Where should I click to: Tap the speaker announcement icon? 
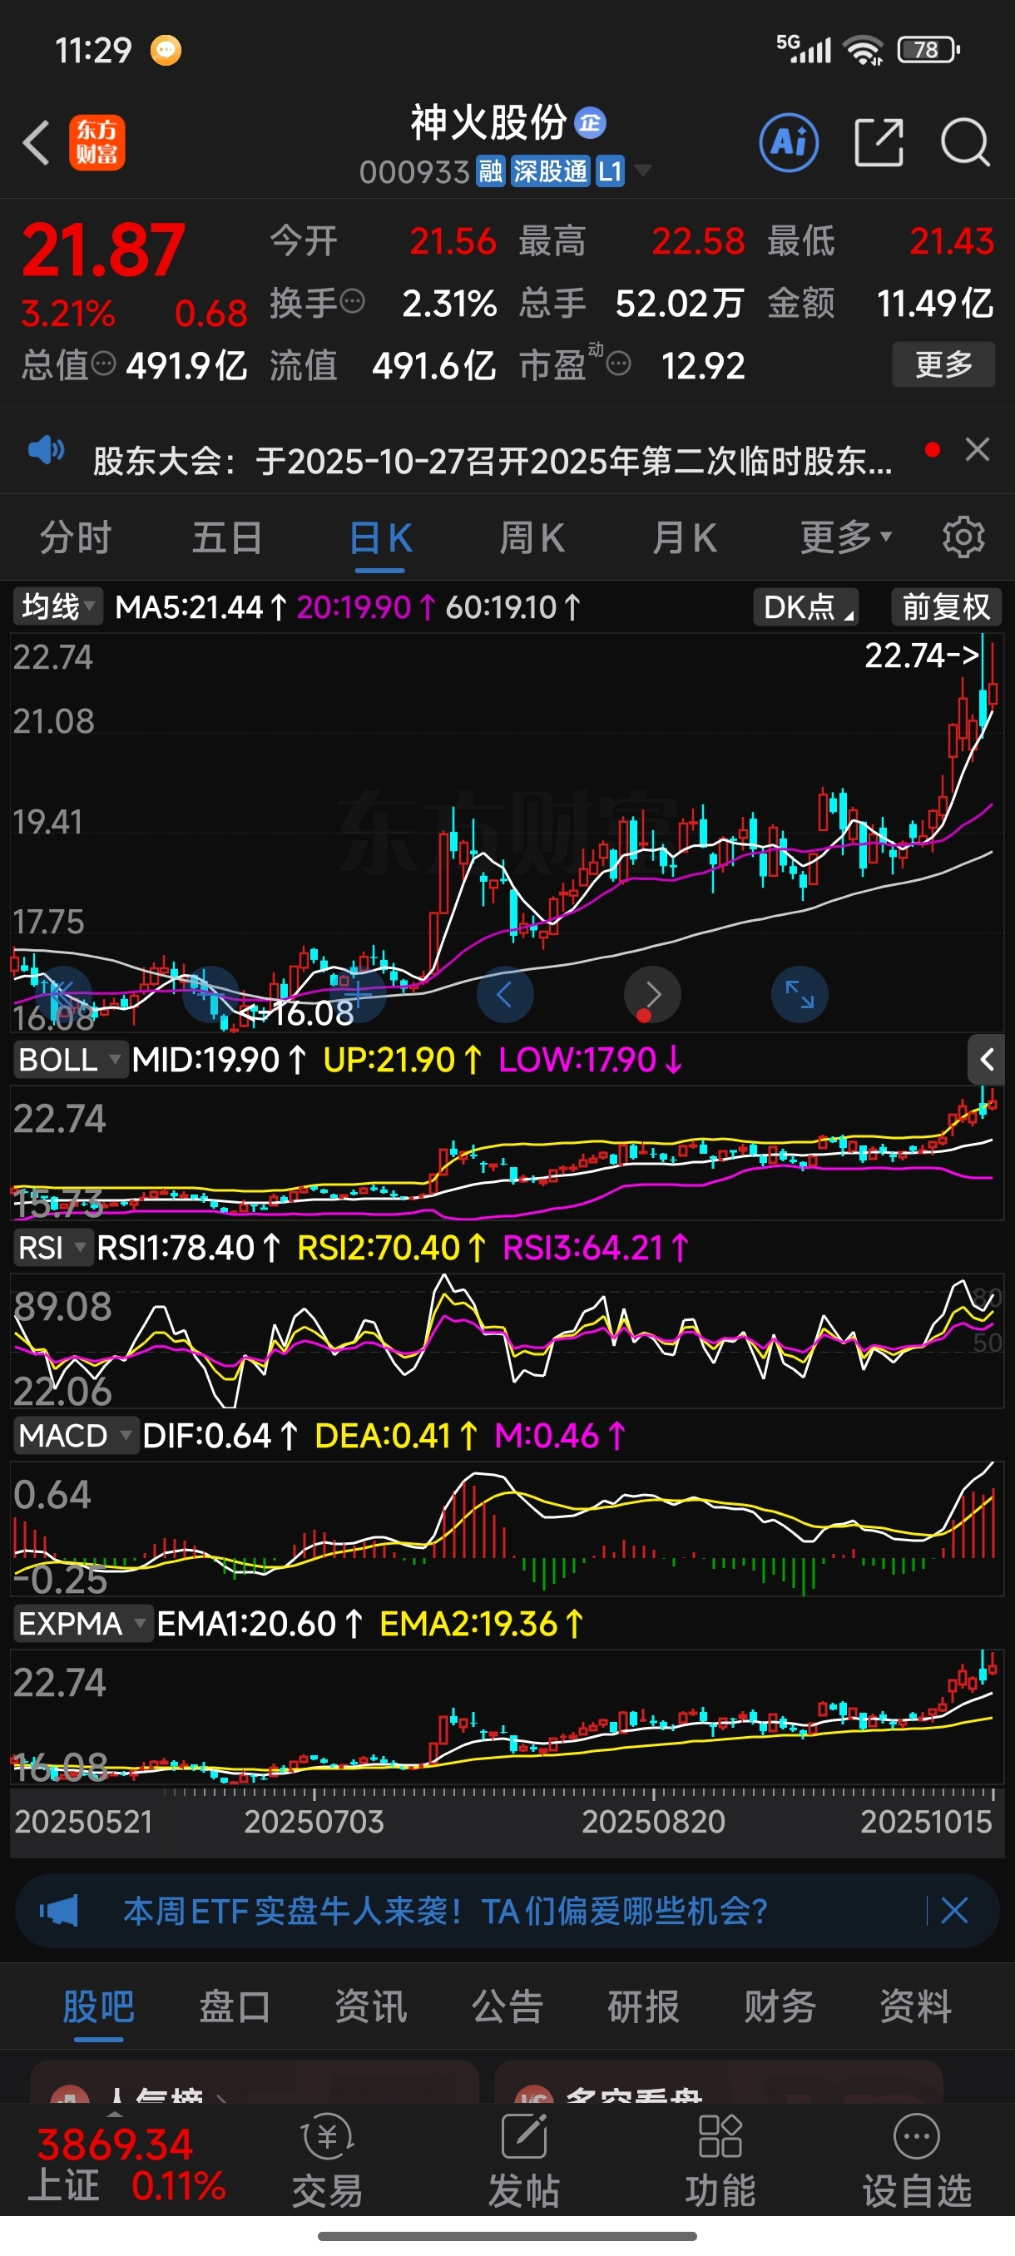[47, 450]
